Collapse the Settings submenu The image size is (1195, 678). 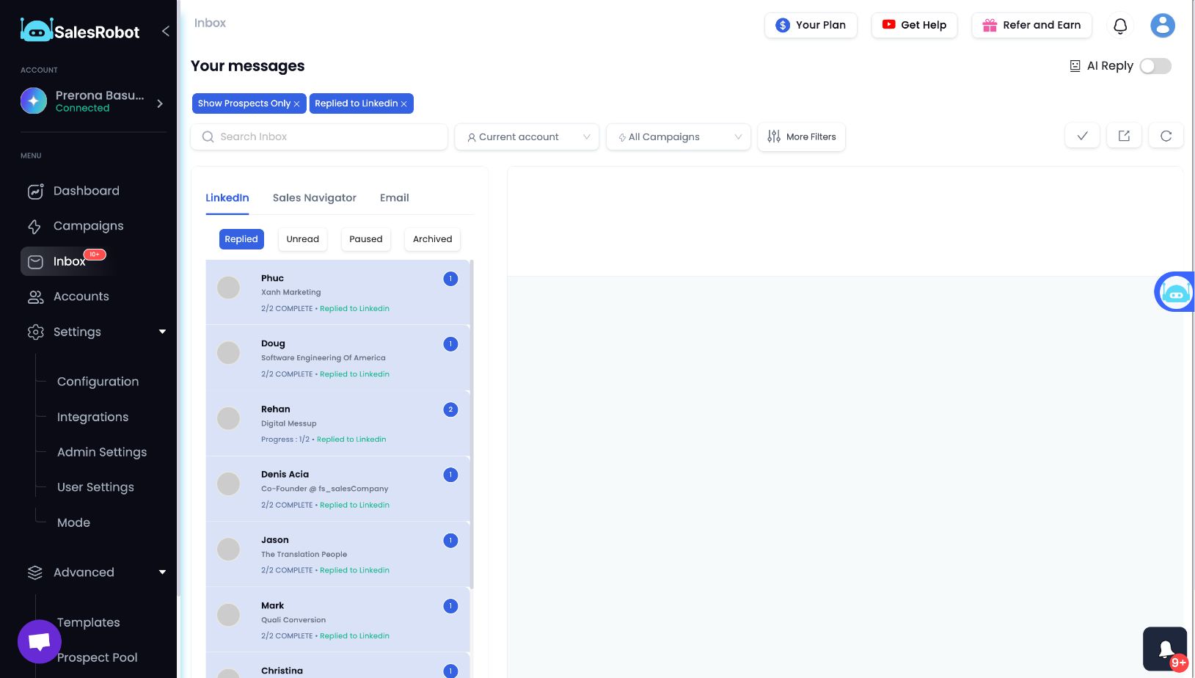162,332
